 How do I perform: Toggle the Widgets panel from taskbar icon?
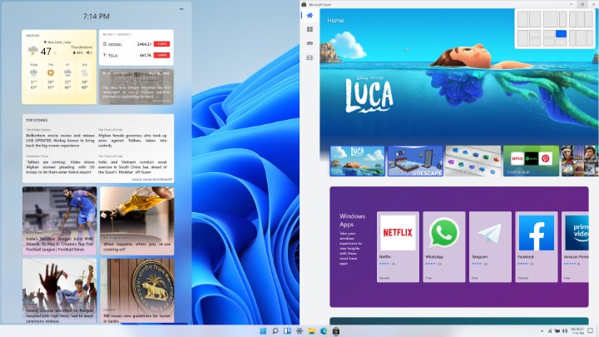point(287,331)
